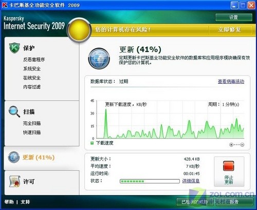Click the 00:01:45 running time value
This screenshot has width=257, height=210.
[192, 174]
